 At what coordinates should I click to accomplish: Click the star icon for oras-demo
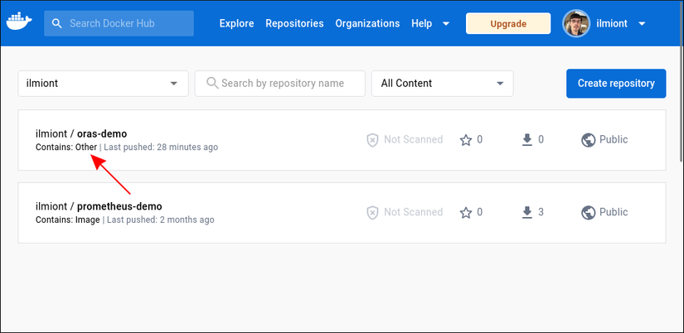(x=466, y=140)
